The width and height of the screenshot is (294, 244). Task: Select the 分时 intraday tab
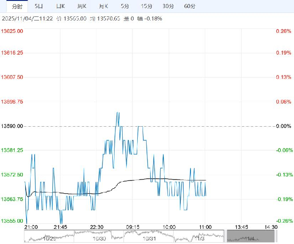(17, 6)
